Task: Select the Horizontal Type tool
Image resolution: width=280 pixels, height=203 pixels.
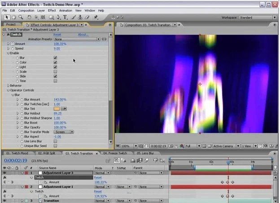Action: (x=65, y=17)
